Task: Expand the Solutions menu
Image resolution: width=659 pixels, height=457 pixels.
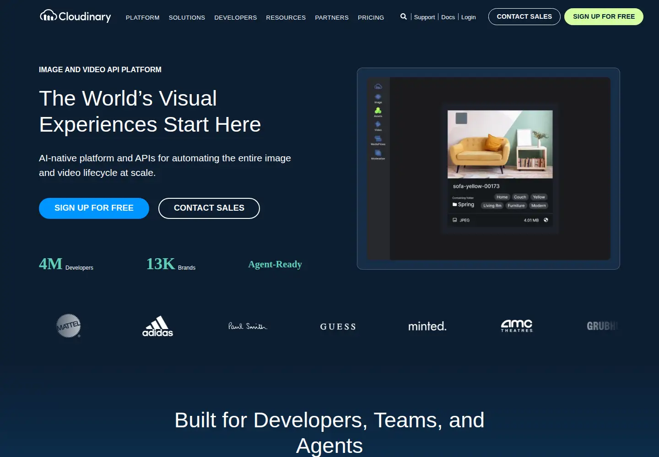Action: click(187, 17)
